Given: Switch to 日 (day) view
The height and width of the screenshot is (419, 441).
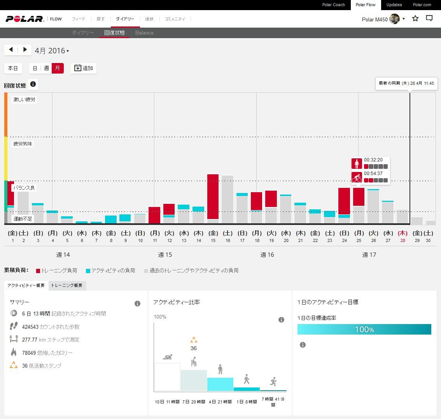Looking at the screenshot, I should 35,68.
